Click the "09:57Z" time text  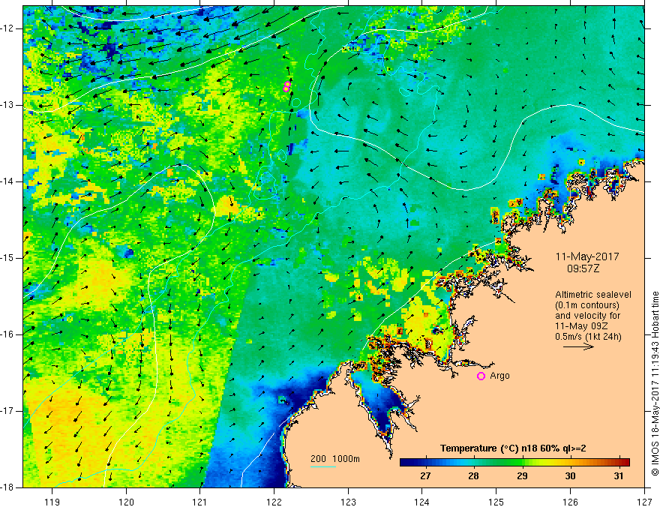[583, 268]
